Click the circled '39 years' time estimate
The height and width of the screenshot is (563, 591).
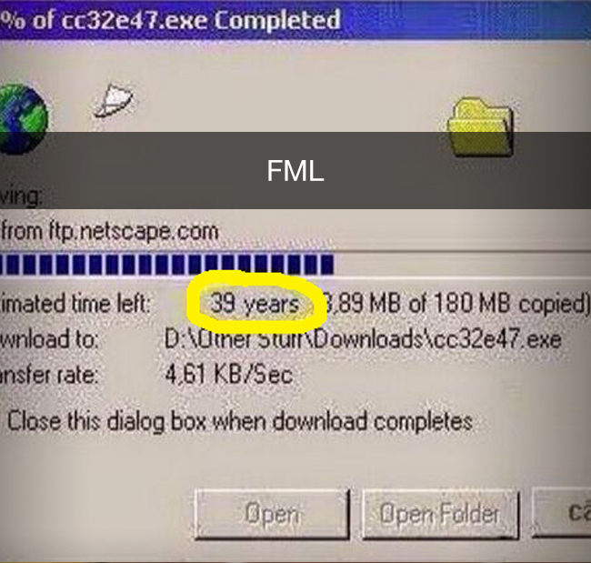255,303
